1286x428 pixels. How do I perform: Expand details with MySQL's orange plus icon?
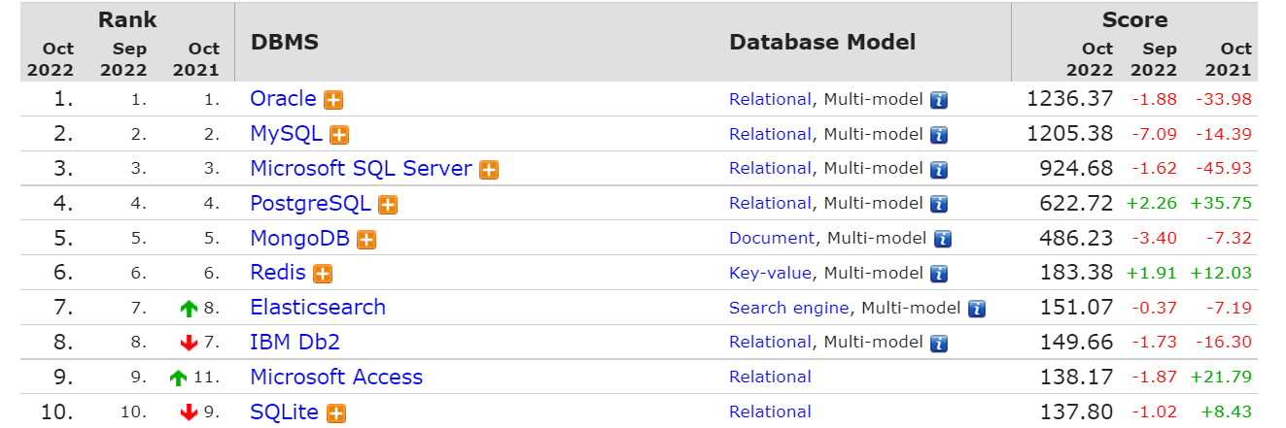pos(339,135)
